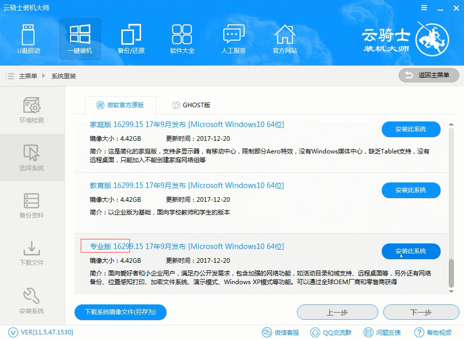Open 备份/还原 (backup/restore)
Viewport: 464px width, 339px height.
(130, 38)
